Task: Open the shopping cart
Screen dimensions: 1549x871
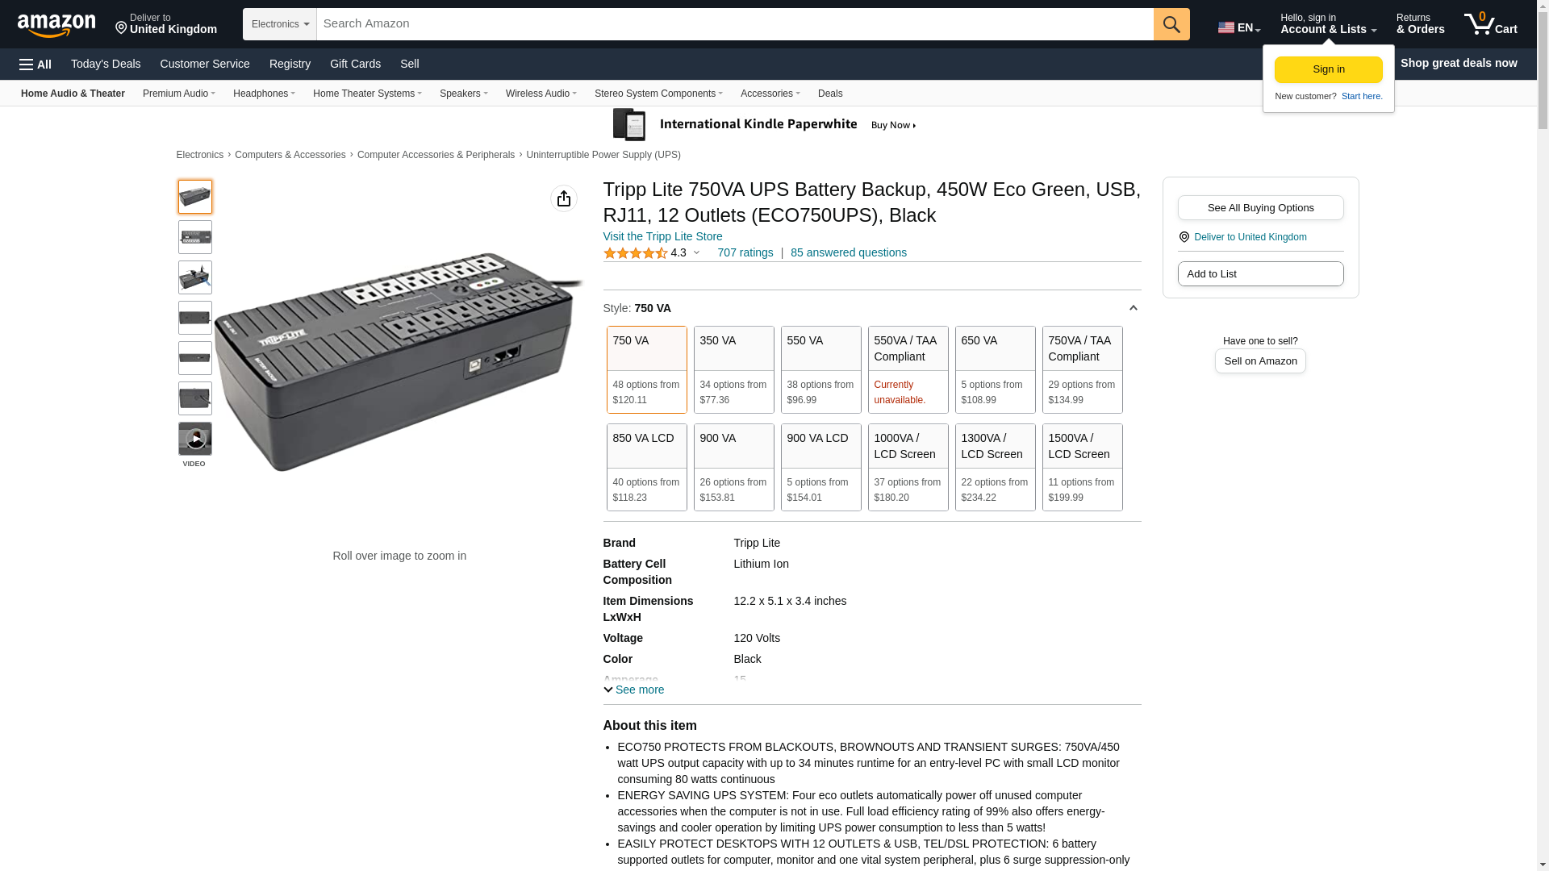Action: [x=1490, y=24]
